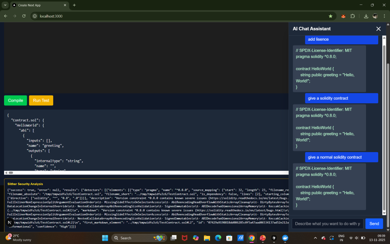Viewport: 390px width, 244px height.
Task: Click the AI Chat Assistant title
Action: click(311, 29)
